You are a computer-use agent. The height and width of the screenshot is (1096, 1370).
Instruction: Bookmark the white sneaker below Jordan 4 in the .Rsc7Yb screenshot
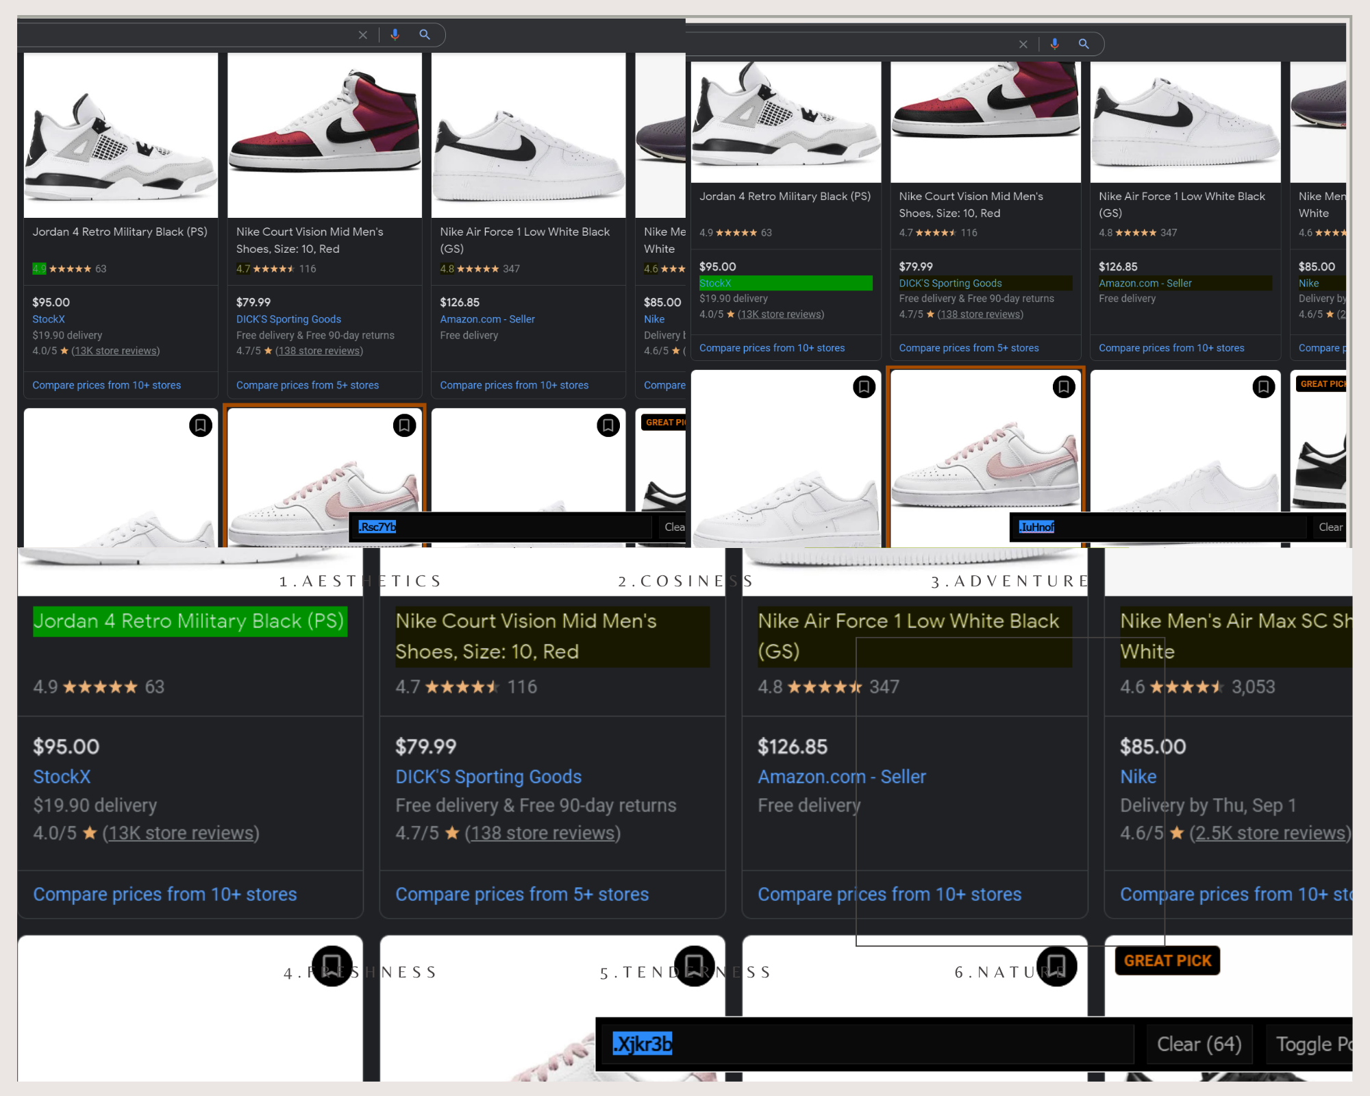pos(201,425)
